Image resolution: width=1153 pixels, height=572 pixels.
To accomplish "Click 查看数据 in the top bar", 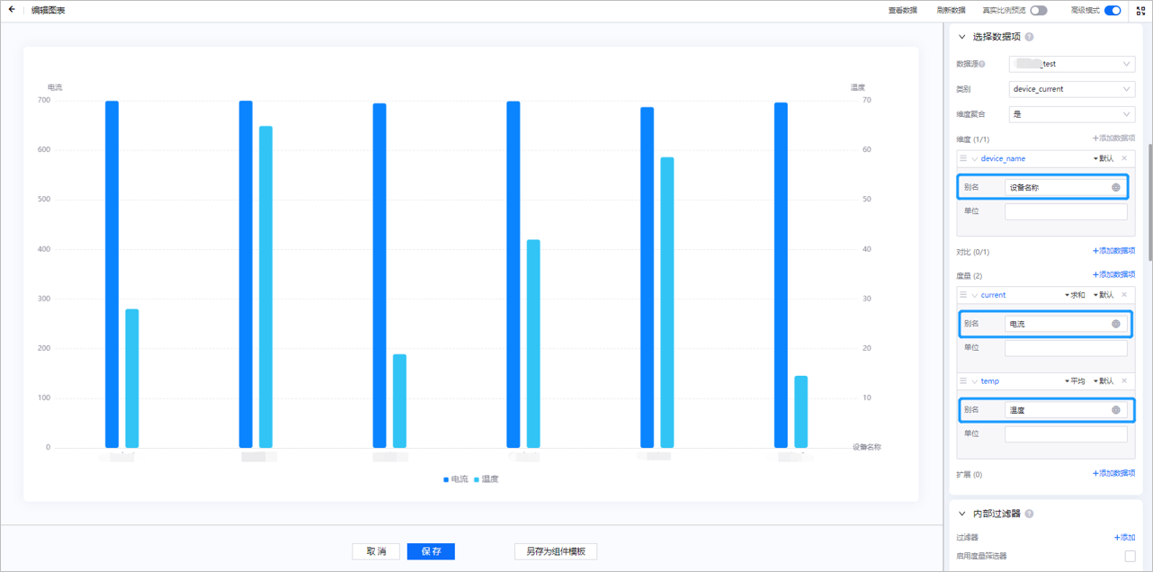I will click(902, 11).
